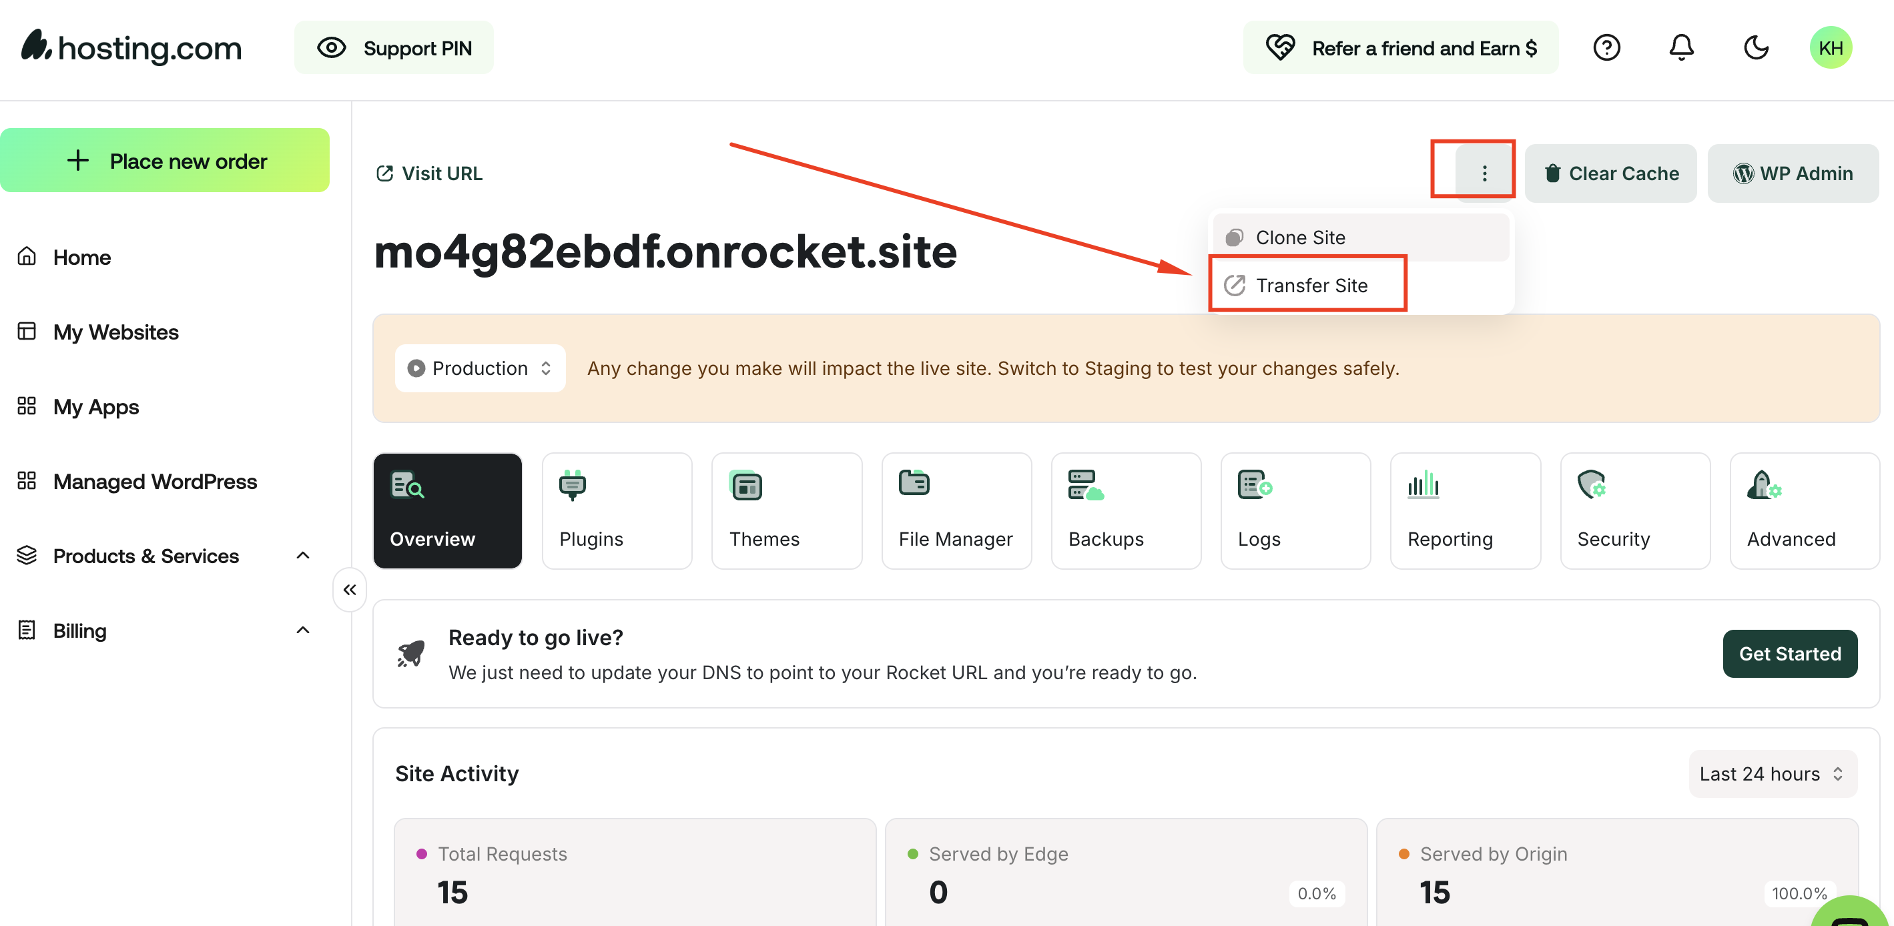This screenshot has height=926, width=1894.
Task: Change the Last 24 hours time range
Action: [x=1772, y=774]
